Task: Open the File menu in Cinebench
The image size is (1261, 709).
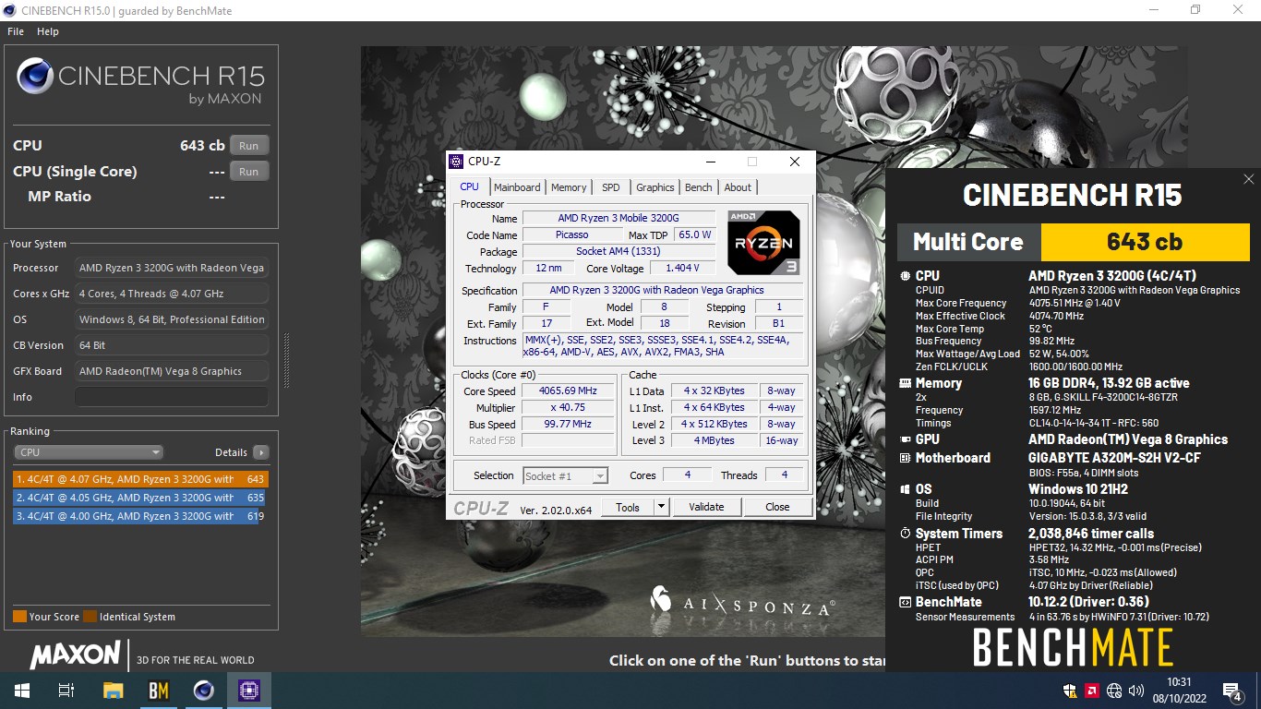Action: tap(15, 31)
